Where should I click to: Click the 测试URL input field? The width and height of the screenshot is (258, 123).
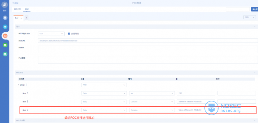pyautogui.click(x=148, y=40)
